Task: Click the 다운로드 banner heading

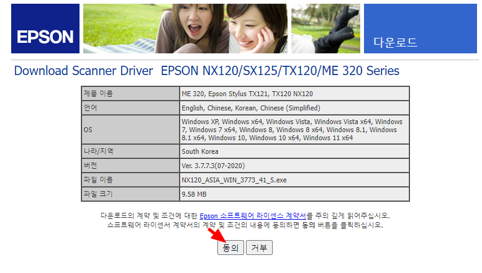Action: click(395, 42)
